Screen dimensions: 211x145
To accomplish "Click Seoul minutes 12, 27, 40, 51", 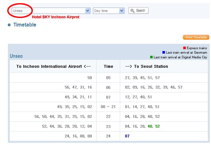I will click(138, 97).
